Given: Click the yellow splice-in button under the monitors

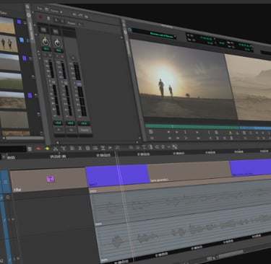Looking at the screenshot, I should point(230,133).
